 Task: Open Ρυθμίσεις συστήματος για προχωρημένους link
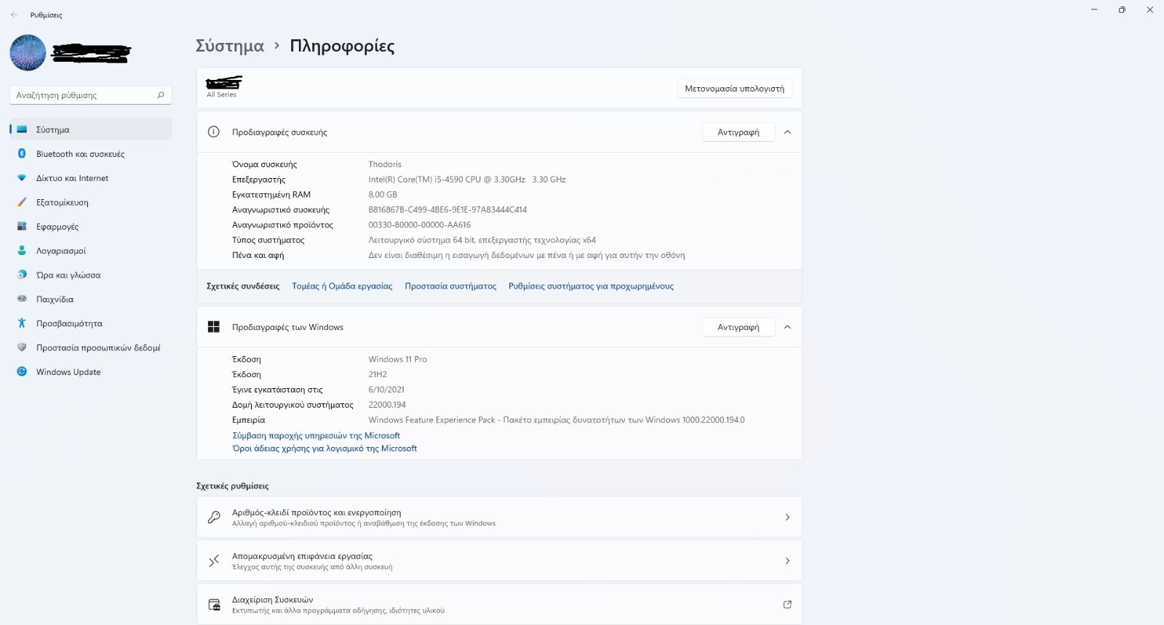(x=591, y=286)
